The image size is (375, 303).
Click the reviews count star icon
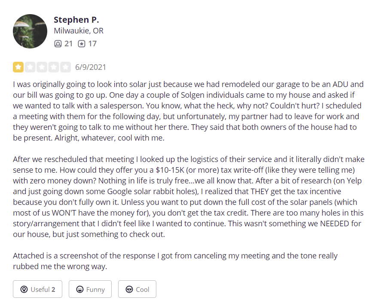(81, 44)
